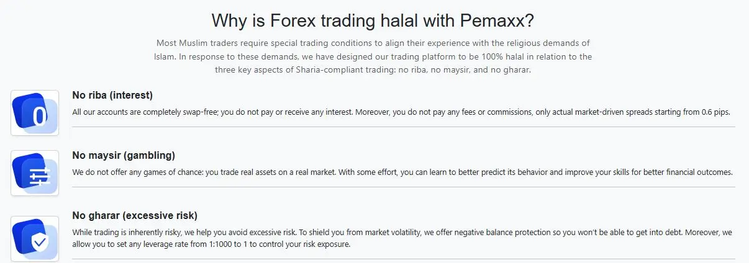Click the 'games of chance' description paragraph

click(402, 172)
